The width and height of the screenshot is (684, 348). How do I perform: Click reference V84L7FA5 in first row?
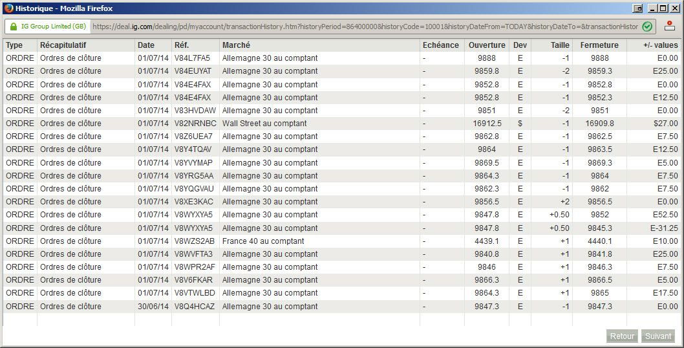(x=192, y=58)
